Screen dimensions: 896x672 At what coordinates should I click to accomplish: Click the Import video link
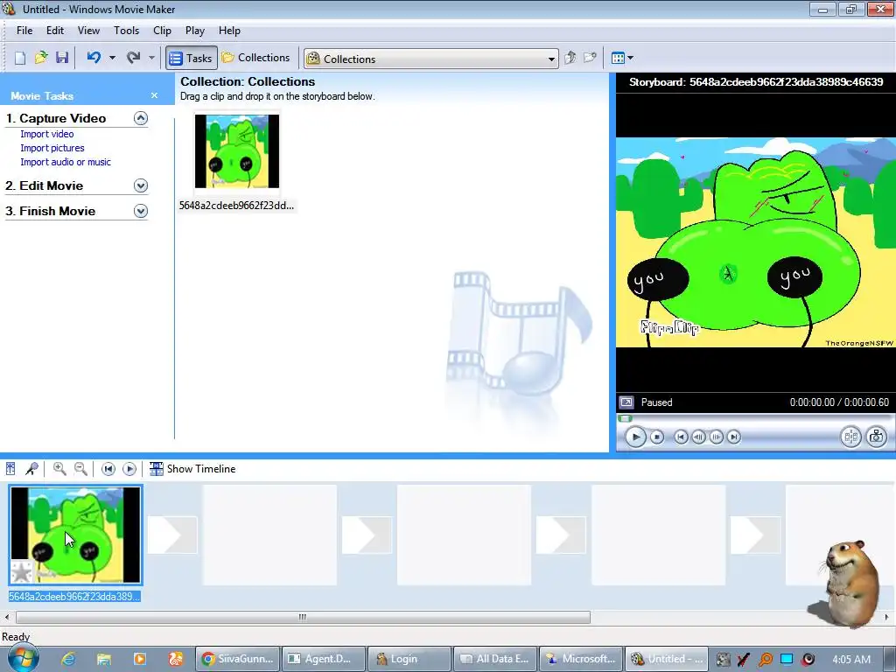pyautogui.click(x=47, y=134)
